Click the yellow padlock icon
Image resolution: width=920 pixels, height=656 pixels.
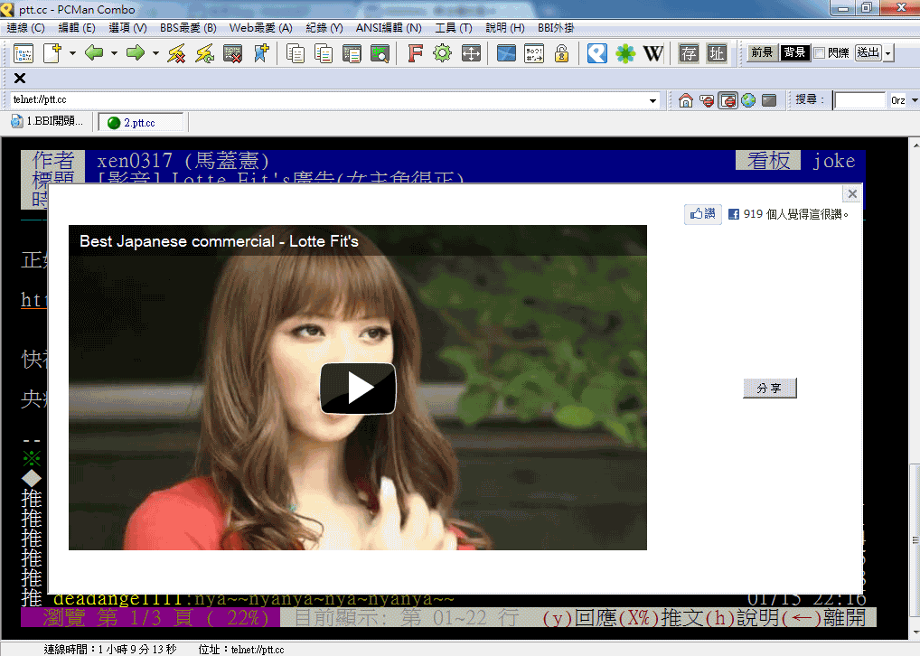[561, 53]
